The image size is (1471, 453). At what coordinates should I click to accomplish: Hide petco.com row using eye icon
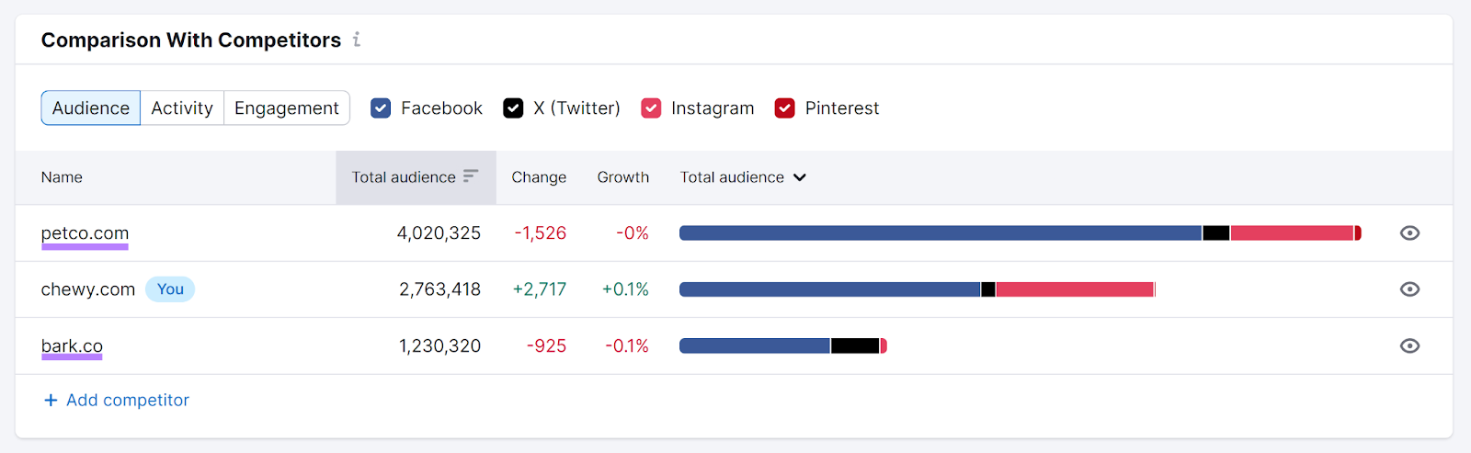click(1409, 233)
